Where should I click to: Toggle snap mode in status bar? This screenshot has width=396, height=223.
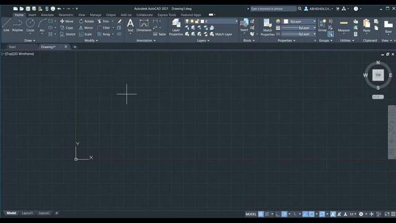[x=267, y=214]
